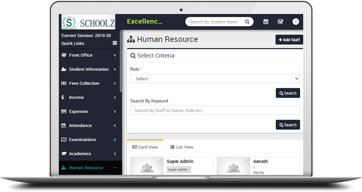Image resolution: width=362 pixels, height=192 pixels.
Task: Click the Current Session: 2019-20 text
Action: click(x=86, y=36)
